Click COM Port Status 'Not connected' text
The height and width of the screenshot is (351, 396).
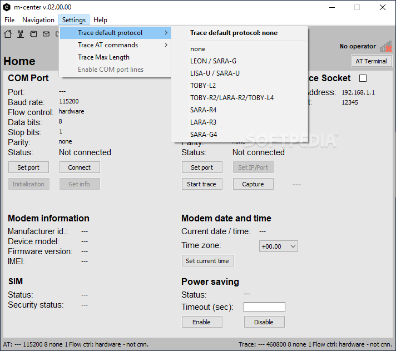pyautogui.click(x=85, y=152)
